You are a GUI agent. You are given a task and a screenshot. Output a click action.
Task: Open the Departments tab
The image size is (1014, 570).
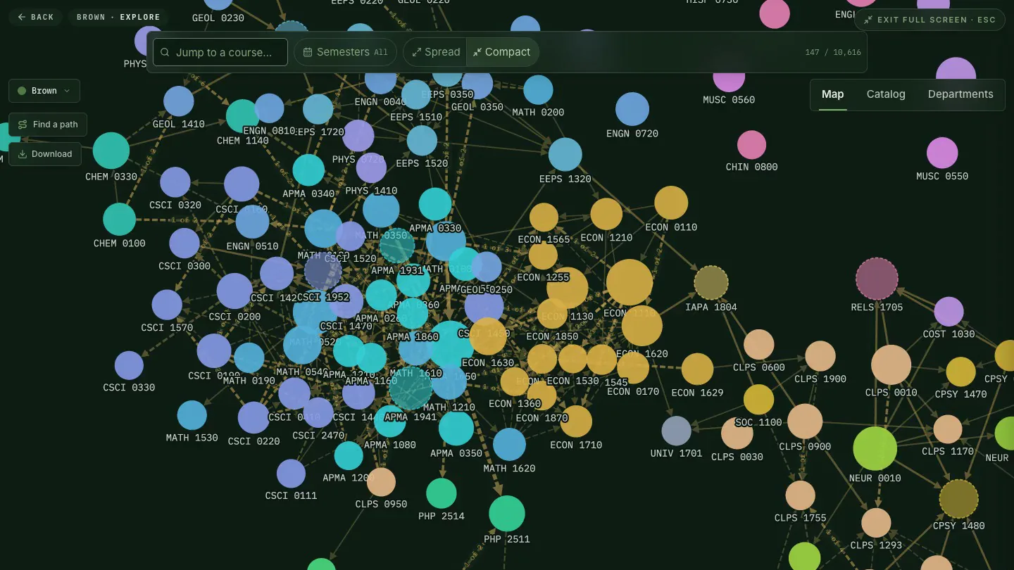tap(960, 94)
